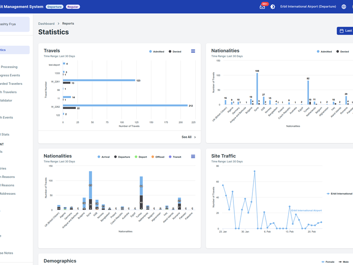Toggle Denied series in Travels legend
353x265 pixels.
click(x=175, y=52)
